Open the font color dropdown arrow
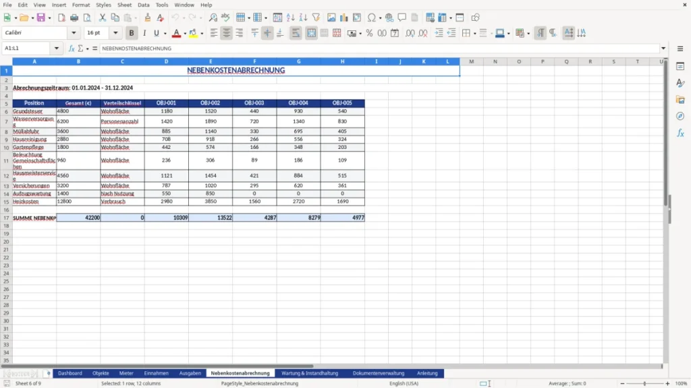 click(185, 34)
